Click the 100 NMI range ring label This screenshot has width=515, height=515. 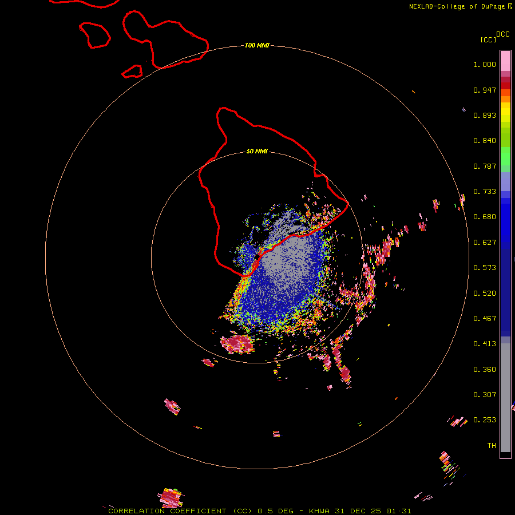257,45
